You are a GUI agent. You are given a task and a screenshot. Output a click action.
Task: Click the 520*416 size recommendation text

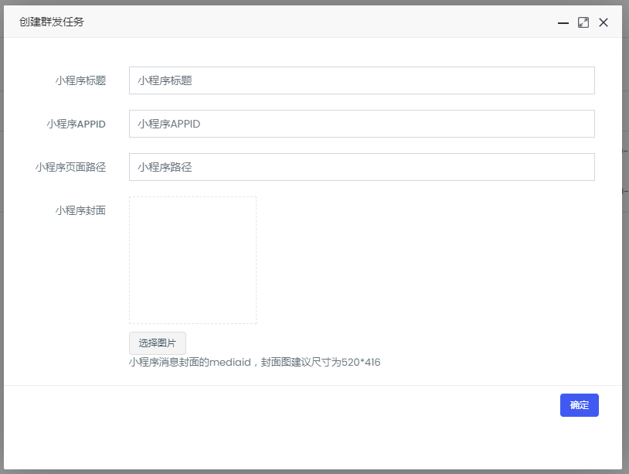point(360,362)
